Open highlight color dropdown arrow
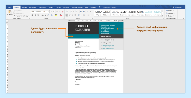 (58, 15)
